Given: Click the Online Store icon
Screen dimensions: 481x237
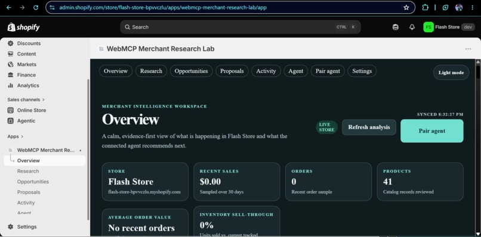Looking at the screenshot, I should click(10, 110).
